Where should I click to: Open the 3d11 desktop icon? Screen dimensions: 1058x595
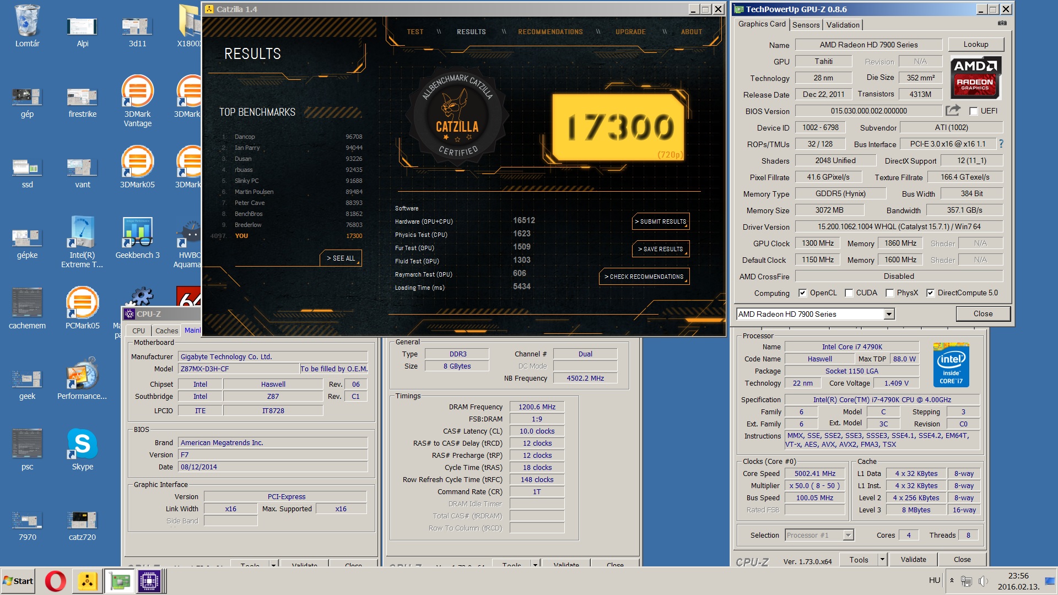tap(137, 31)
